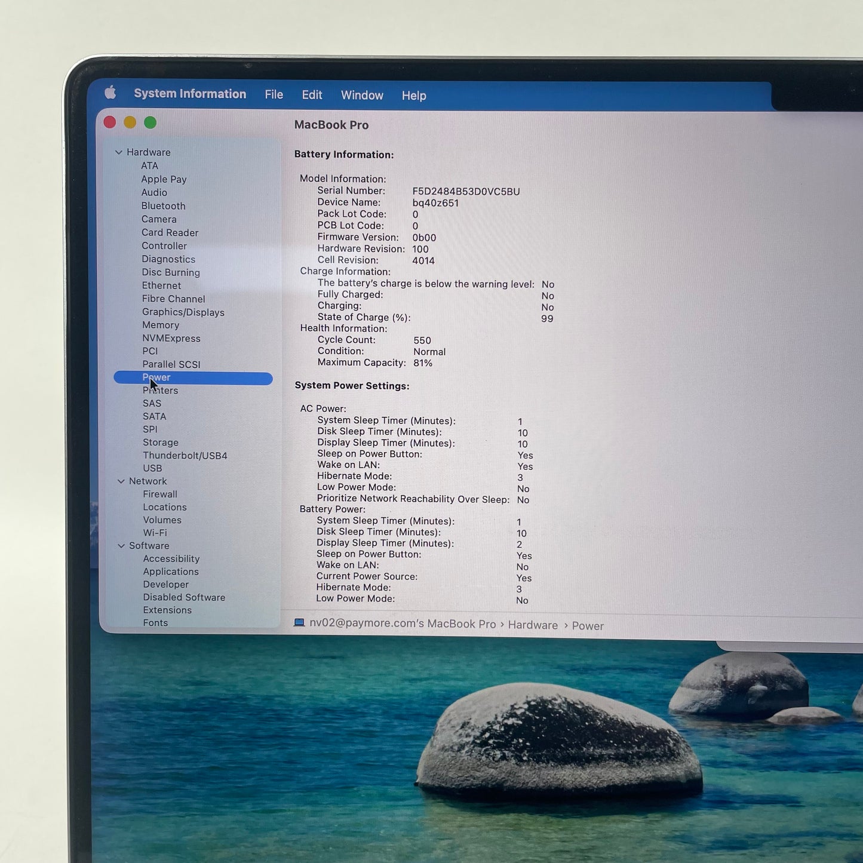863x863 pixels.
Task: Select Firewall under Network
Action: point(160,495)
